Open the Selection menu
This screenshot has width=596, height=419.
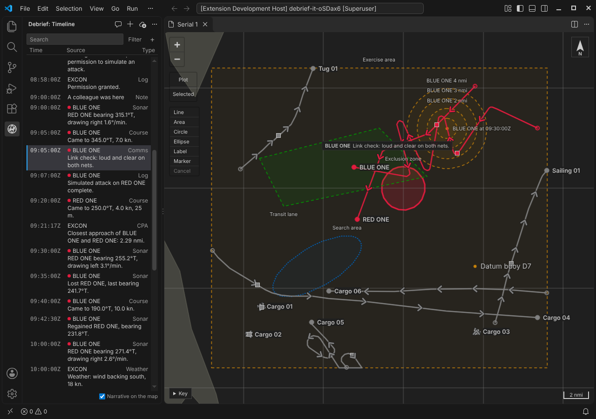click(69, 8)
